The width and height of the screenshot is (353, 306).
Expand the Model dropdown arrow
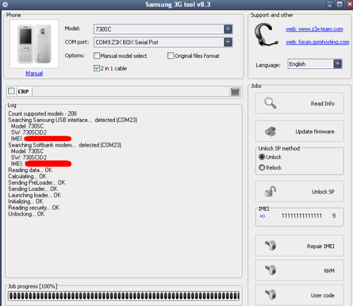[228, 29]
